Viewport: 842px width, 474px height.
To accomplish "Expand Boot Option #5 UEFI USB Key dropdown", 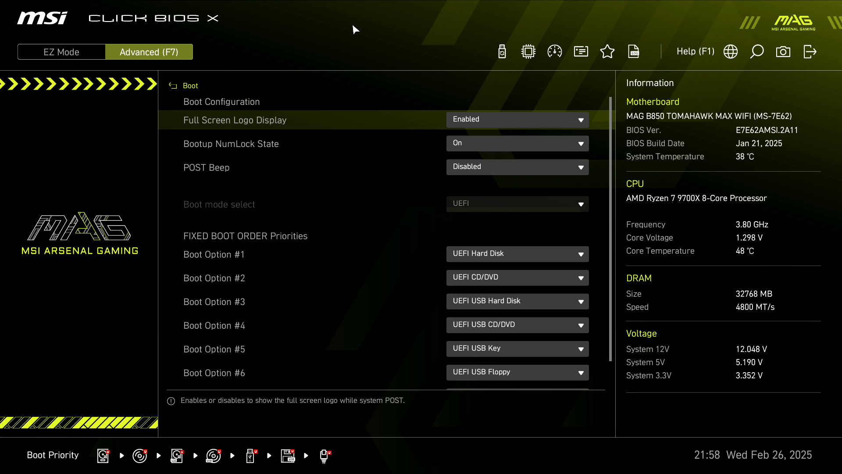I will (517, 349).
